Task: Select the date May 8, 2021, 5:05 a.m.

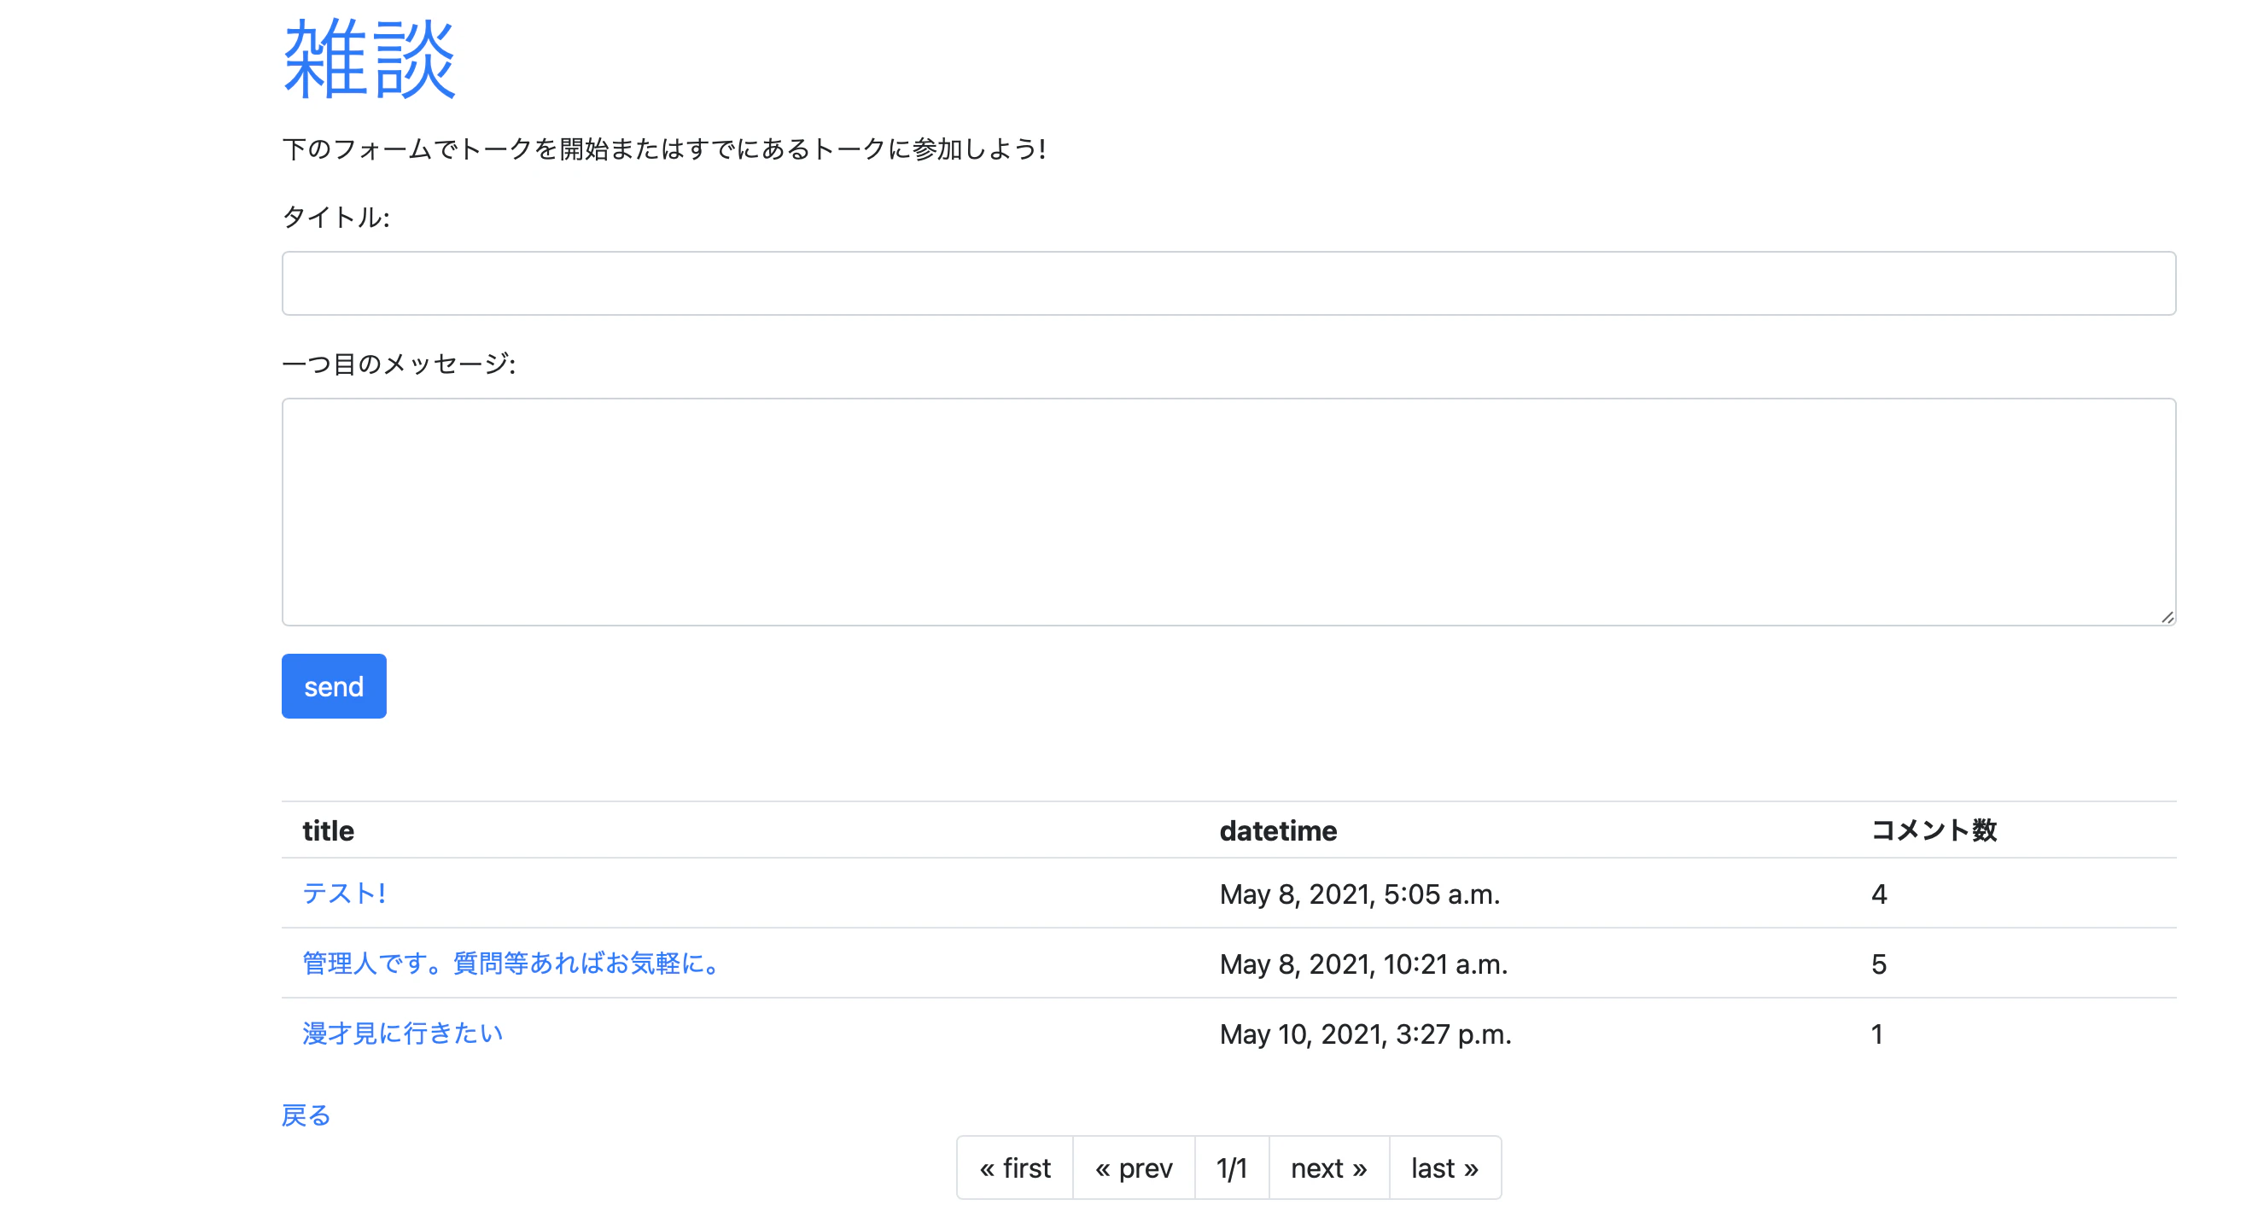Action: point(1359,894)
